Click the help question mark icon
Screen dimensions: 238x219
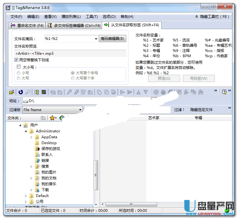[x=224, y=92]
